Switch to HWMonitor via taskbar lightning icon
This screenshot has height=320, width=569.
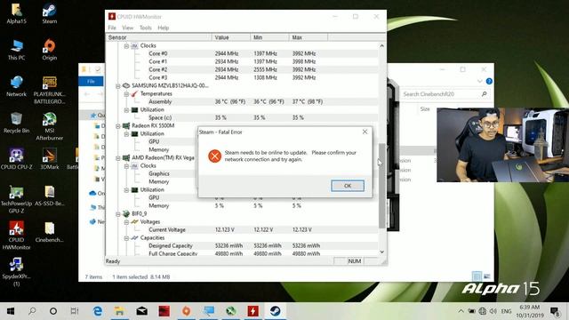[252, 311]
